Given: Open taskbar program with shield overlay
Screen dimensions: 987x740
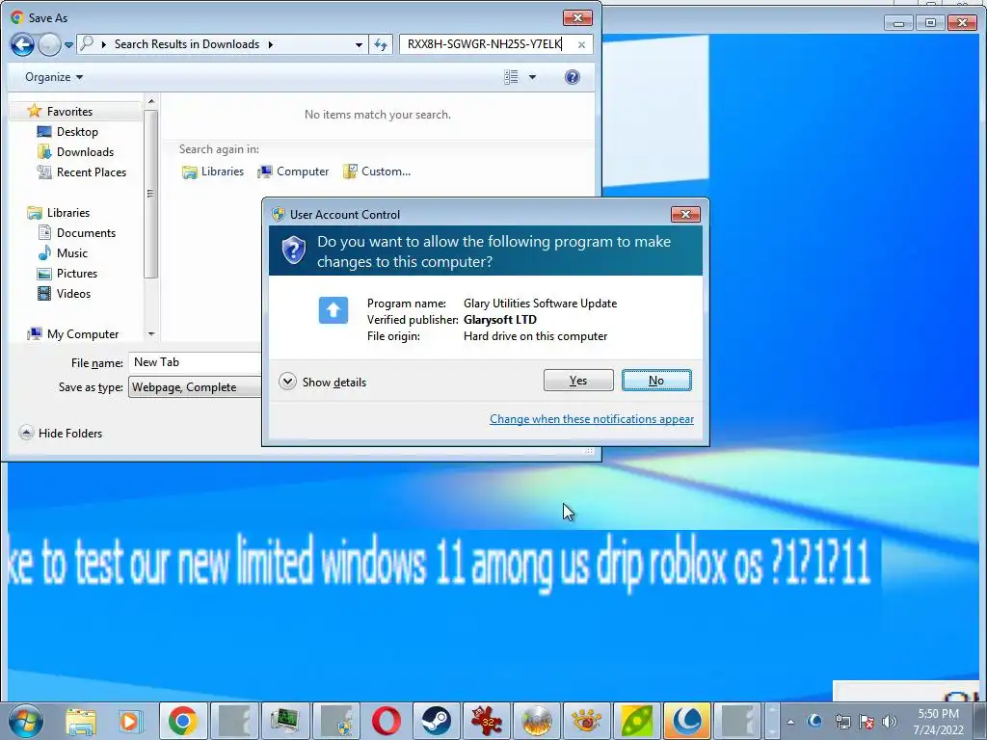Looking at the screenshot, I should click(336, 721).
